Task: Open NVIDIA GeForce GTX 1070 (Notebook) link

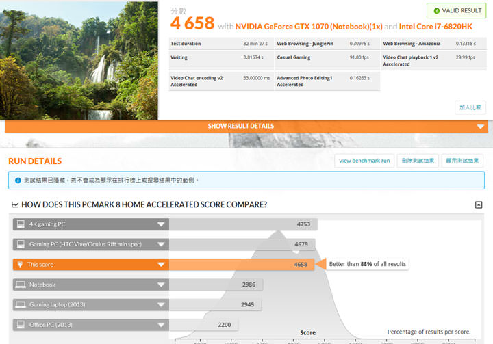Action: (x=299, y=27)
